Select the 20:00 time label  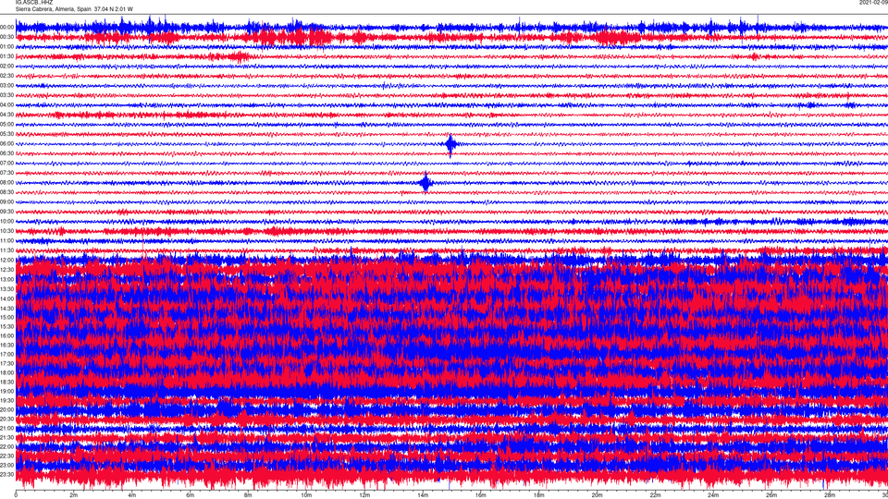(x=6, y=409)
